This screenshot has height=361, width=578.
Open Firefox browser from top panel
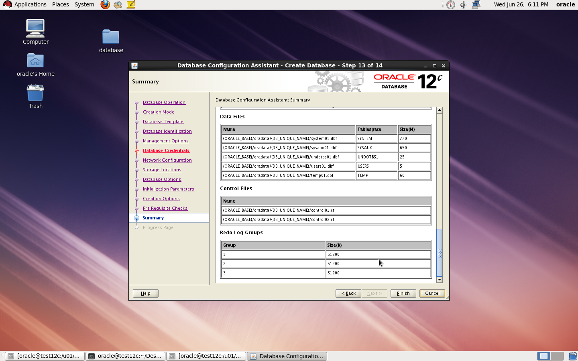(105, 4)
